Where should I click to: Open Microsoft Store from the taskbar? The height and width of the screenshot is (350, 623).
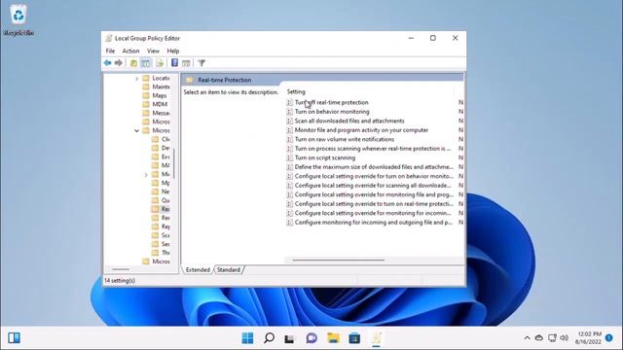point(354,338)
